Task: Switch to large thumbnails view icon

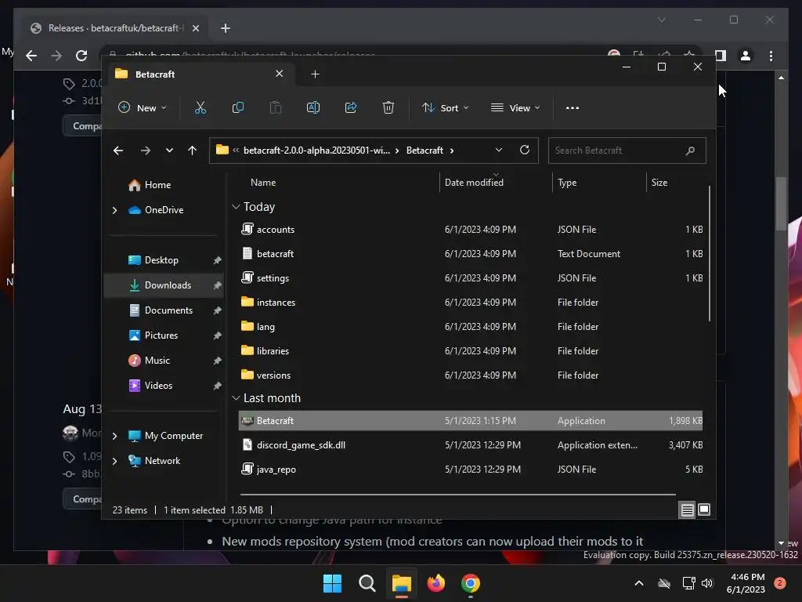Action: point(704,510)
